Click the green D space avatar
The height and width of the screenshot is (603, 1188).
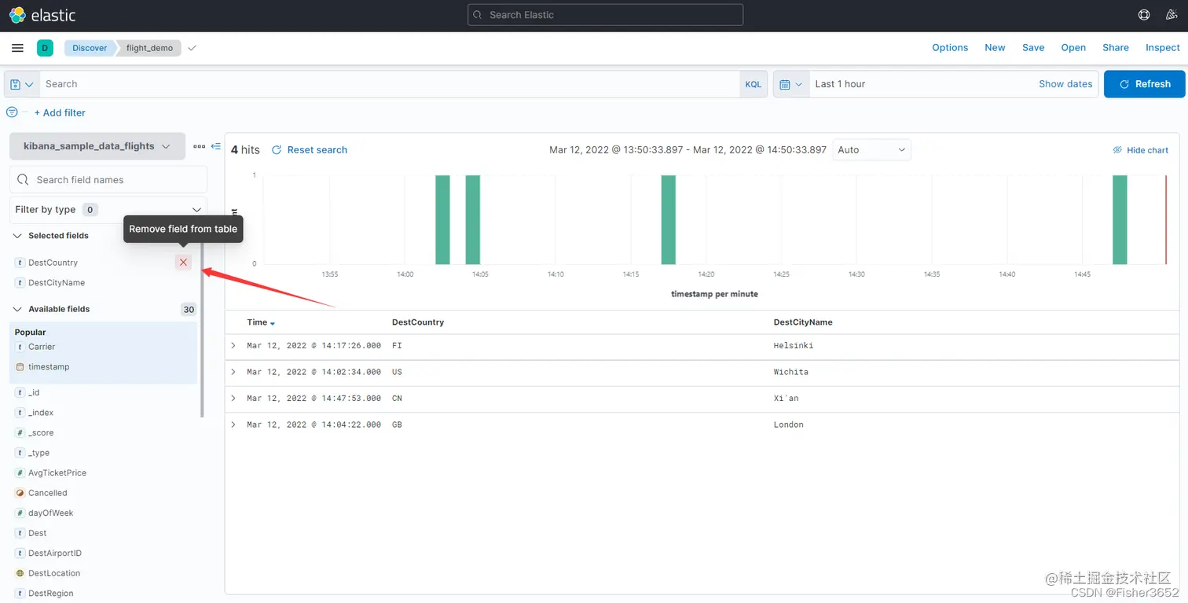click(x=45, y=48)
